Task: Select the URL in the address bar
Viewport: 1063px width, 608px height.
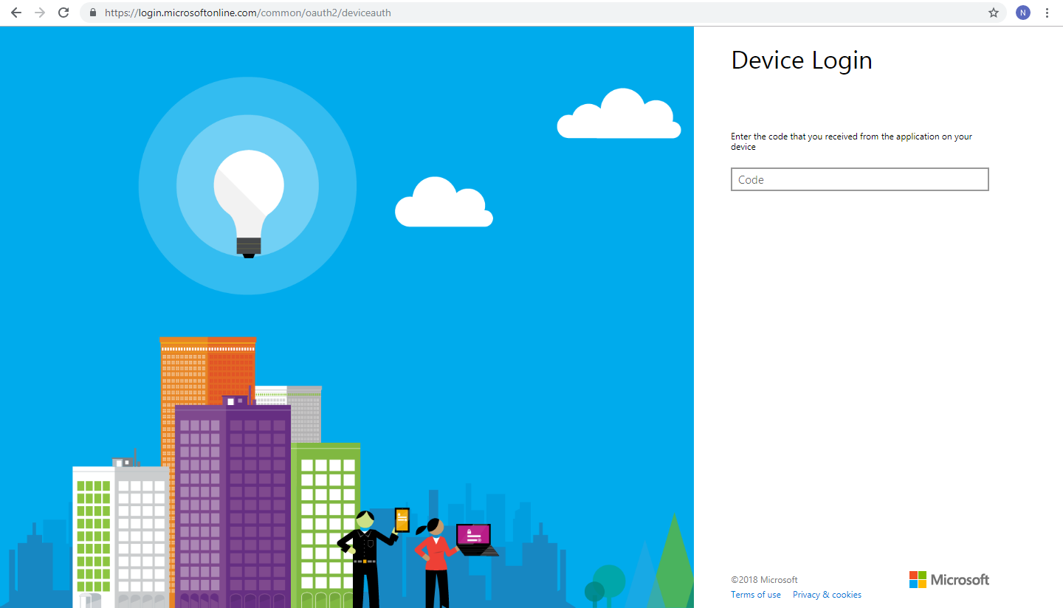Action: (248, 13)
